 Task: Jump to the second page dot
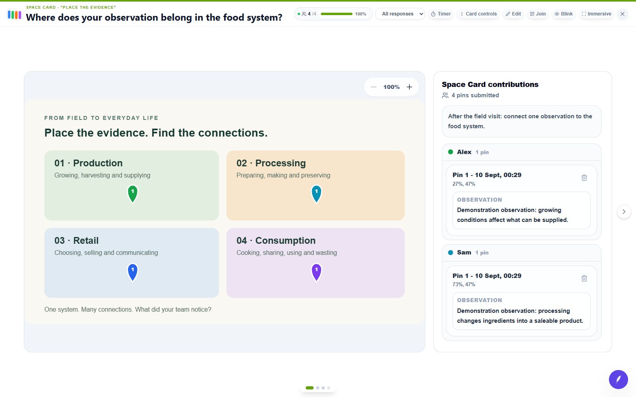pos(318,388)
